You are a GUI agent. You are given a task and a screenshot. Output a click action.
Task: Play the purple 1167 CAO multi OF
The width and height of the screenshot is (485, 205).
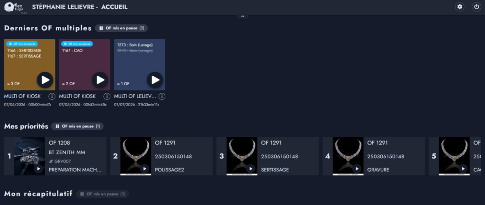tap(100, 80)
